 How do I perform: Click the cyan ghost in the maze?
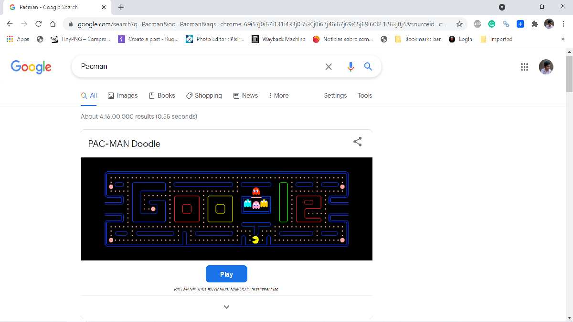point(247,204)
